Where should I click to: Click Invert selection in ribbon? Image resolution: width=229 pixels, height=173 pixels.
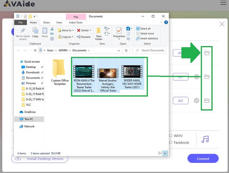[x=147, y=39]
